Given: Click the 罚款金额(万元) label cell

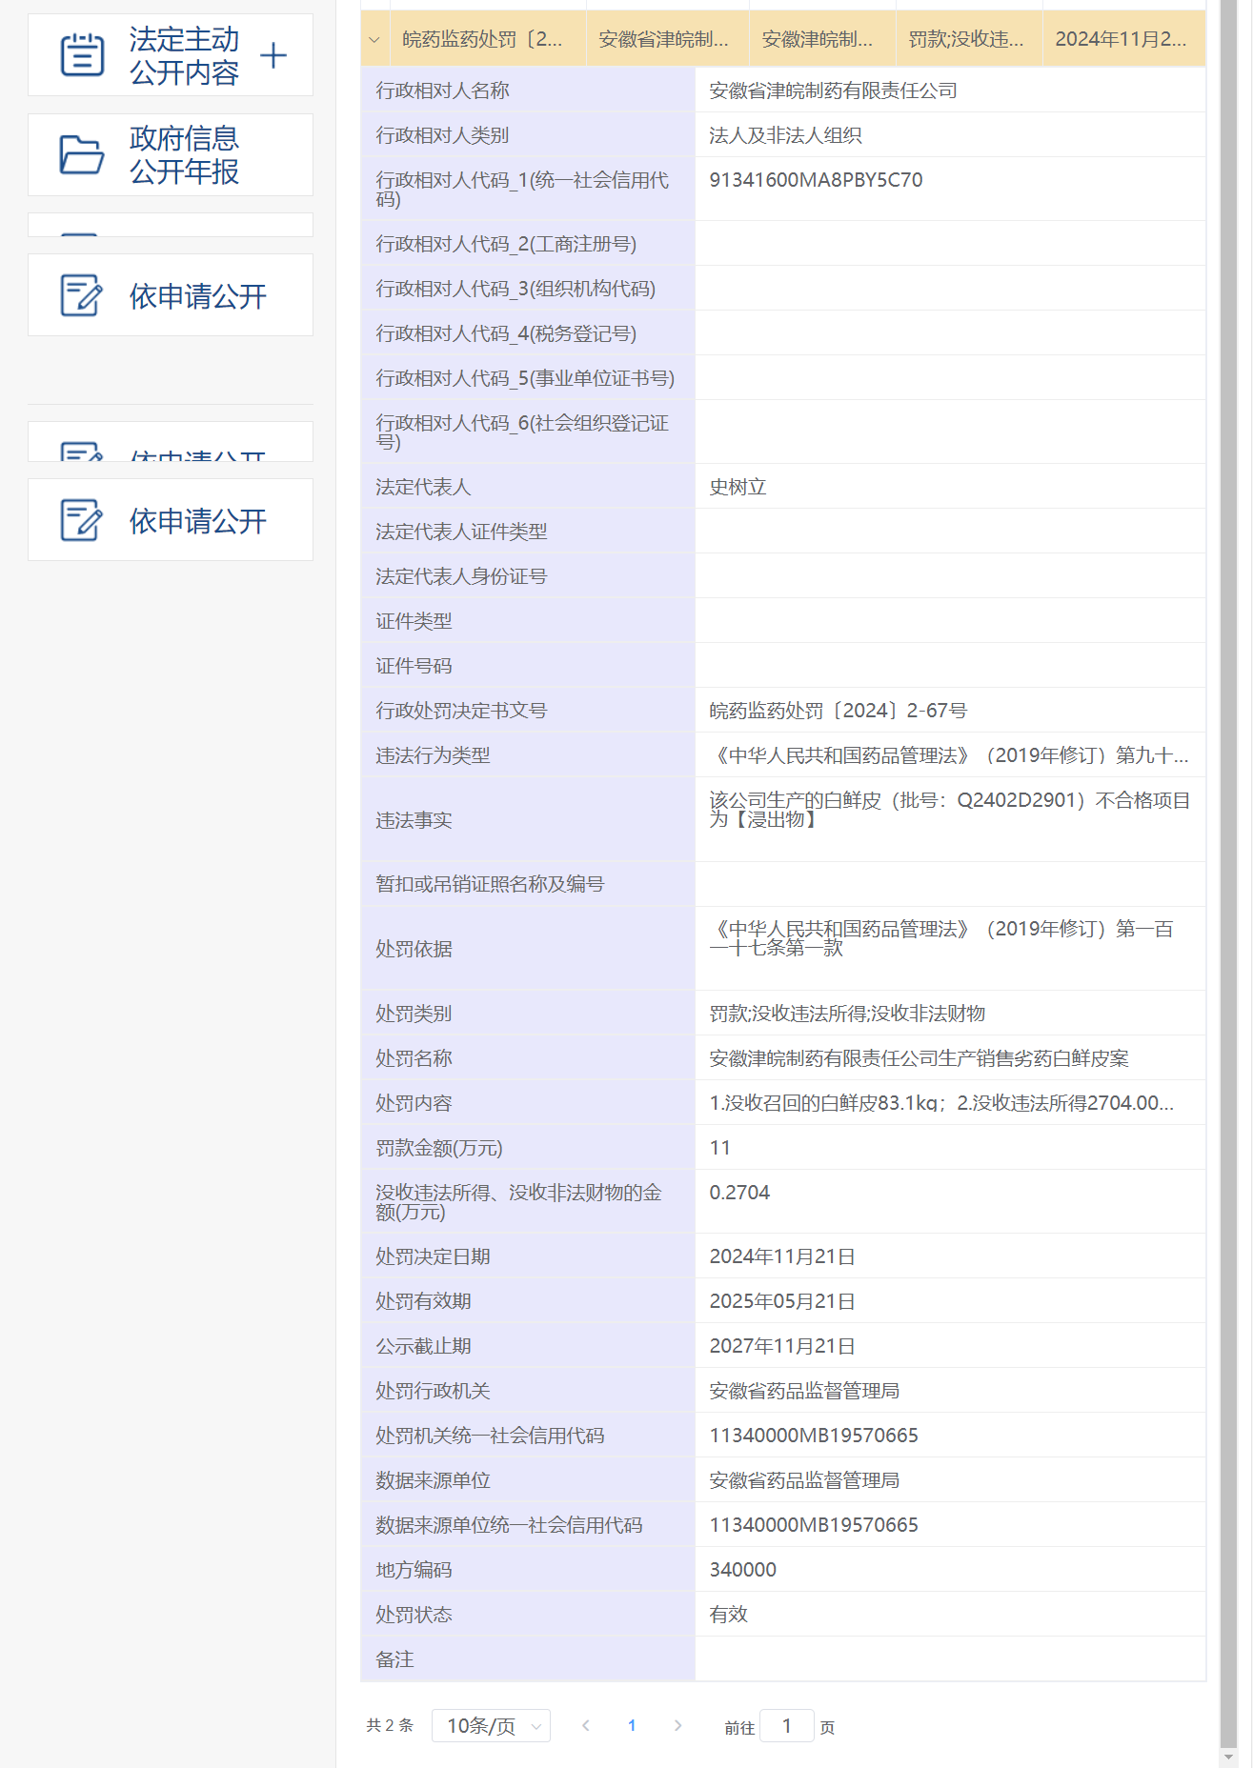Looking at the screenshot, I should [x=528, y=1148].
